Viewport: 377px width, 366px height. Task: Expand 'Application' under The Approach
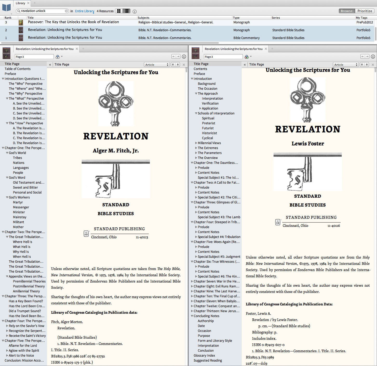pos(200,108)
